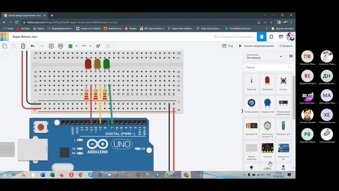The height and width of the screenshot is (191, 339).
Task: Open Skype from the taskbar
Action: coord(91,175)
